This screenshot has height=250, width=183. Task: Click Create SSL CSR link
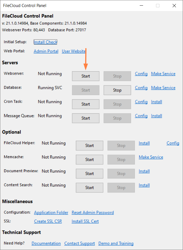point(48,221)
